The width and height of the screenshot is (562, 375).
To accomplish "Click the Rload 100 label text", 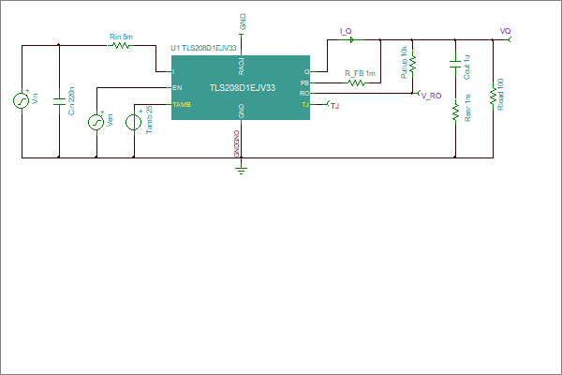I will pos(501,95).
